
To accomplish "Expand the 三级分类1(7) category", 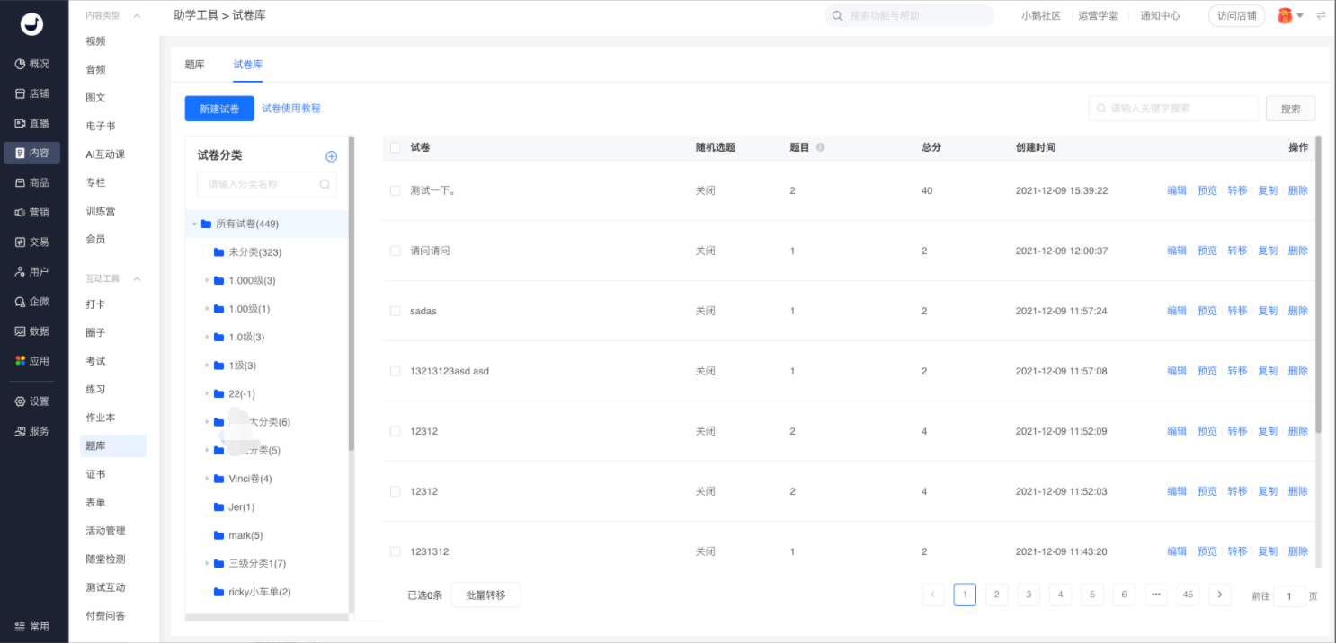I will click(x=207, y=563).
